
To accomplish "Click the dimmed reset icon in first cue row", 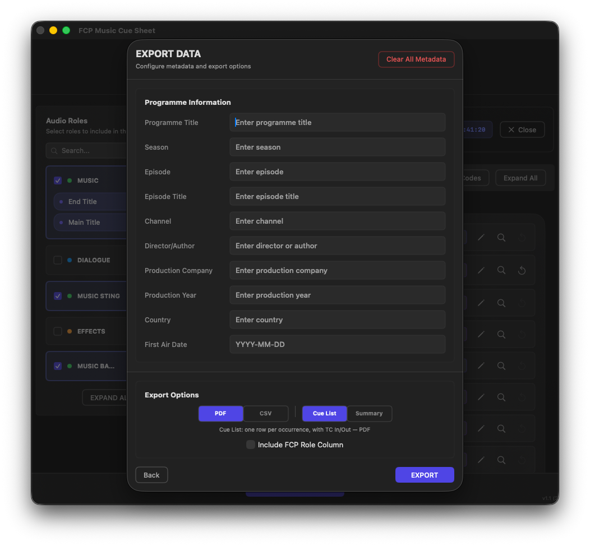I will click(x=522, y=238).
